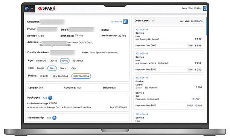Toggle the Thin hair type chip
The width and height of the screenshot is (230, 138).
(52, 68)
